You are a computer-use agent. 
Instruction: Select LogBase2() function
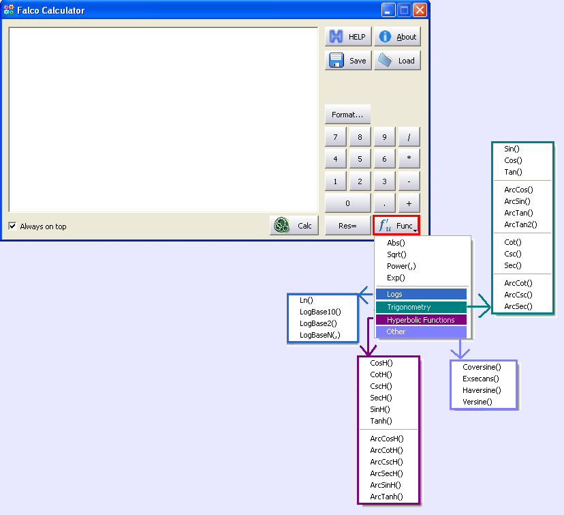point(318,323)
